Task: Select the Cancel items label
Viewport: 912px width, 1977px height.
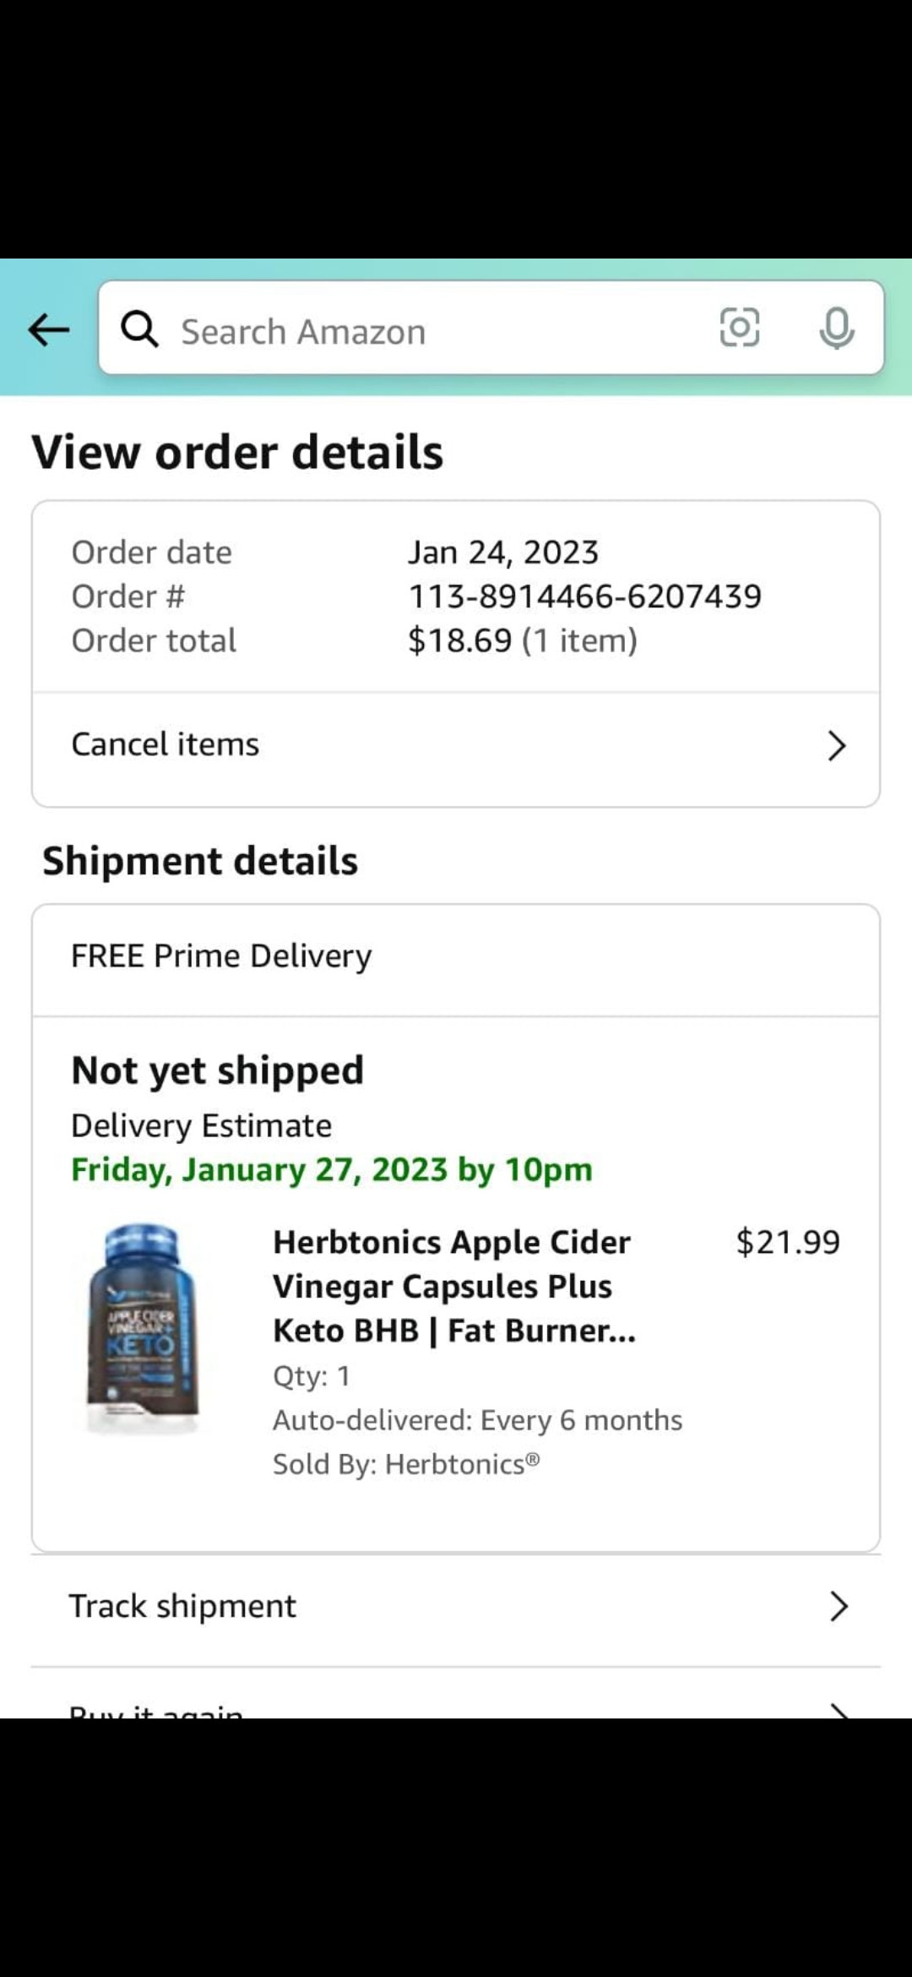Action: [x=166, y=744]
